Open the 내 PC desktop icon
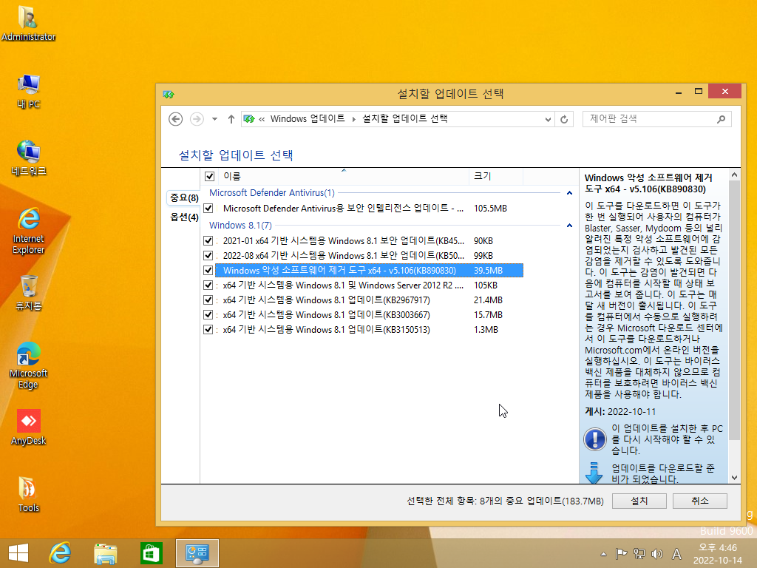 point(28,91)
